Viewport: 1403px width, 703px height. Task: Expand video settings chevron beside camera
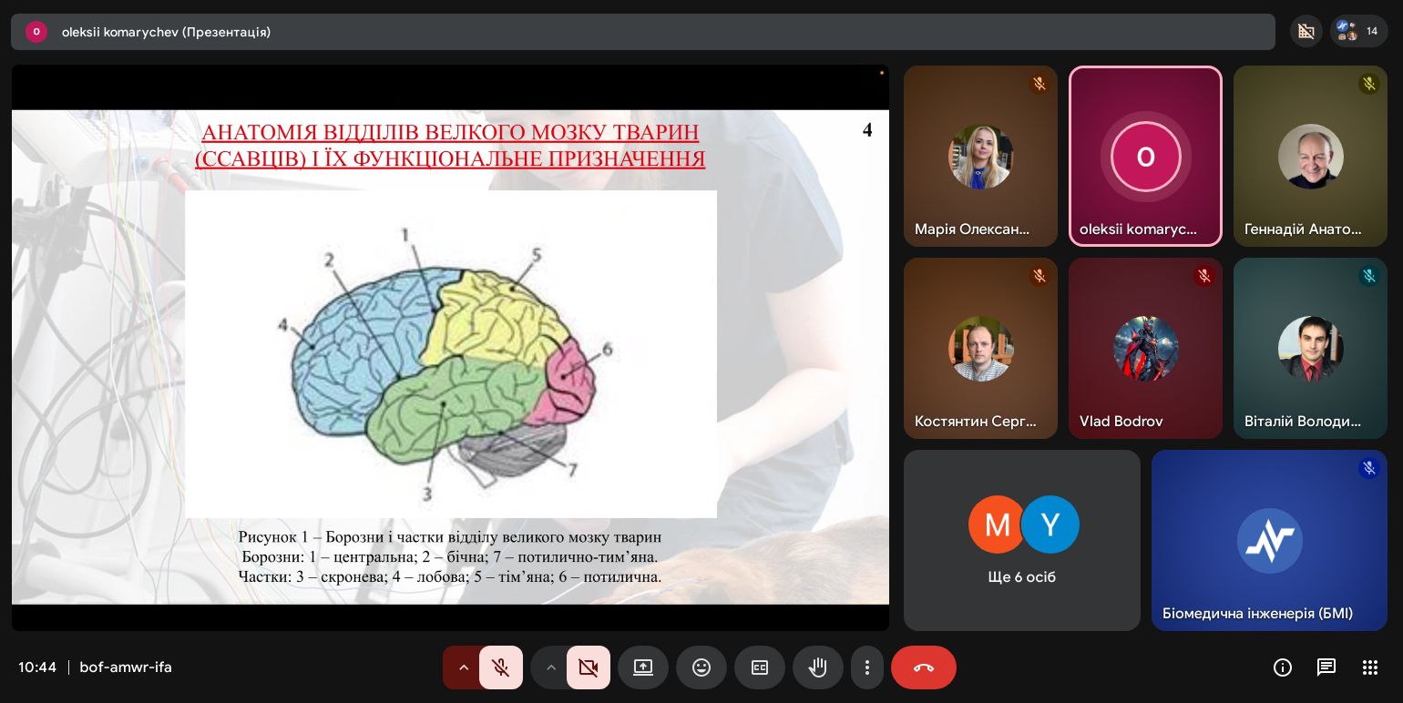click(550, 667)
